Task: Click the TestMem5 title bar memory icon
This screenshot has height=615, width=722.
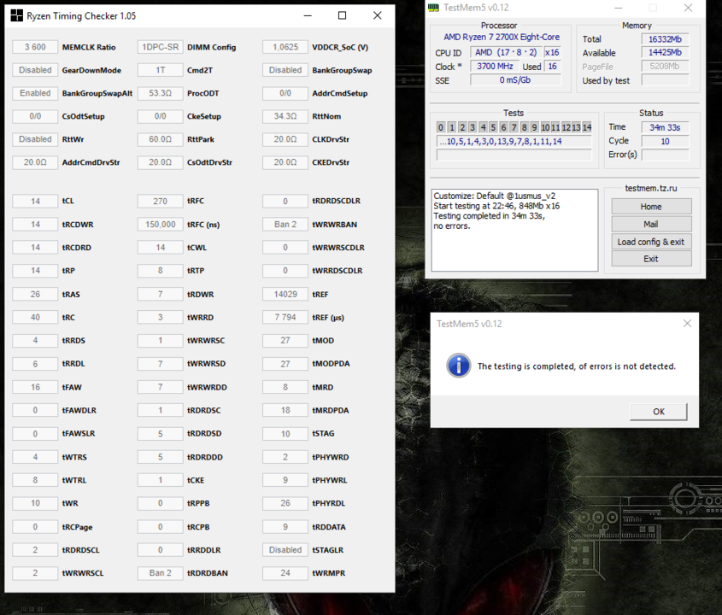Action: coord(433,8)
